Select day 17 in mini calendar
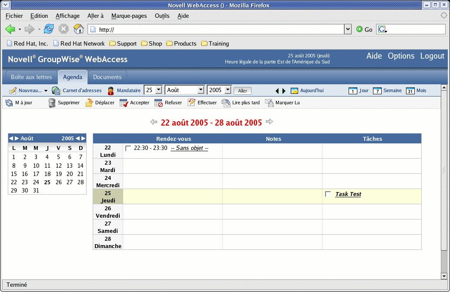This screenshot has height=292, width=450. click(x=36, y=174)
